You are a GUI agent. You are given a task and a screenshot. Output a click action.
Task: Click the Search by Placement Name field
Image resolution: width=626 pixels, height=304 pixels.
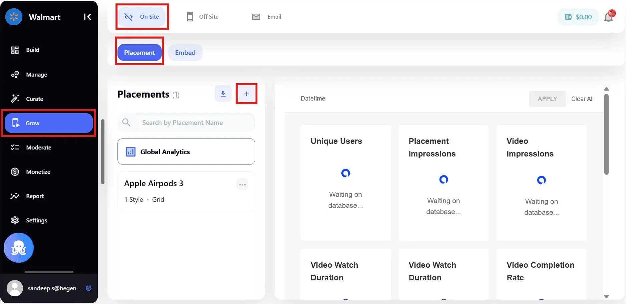point(186,123)
